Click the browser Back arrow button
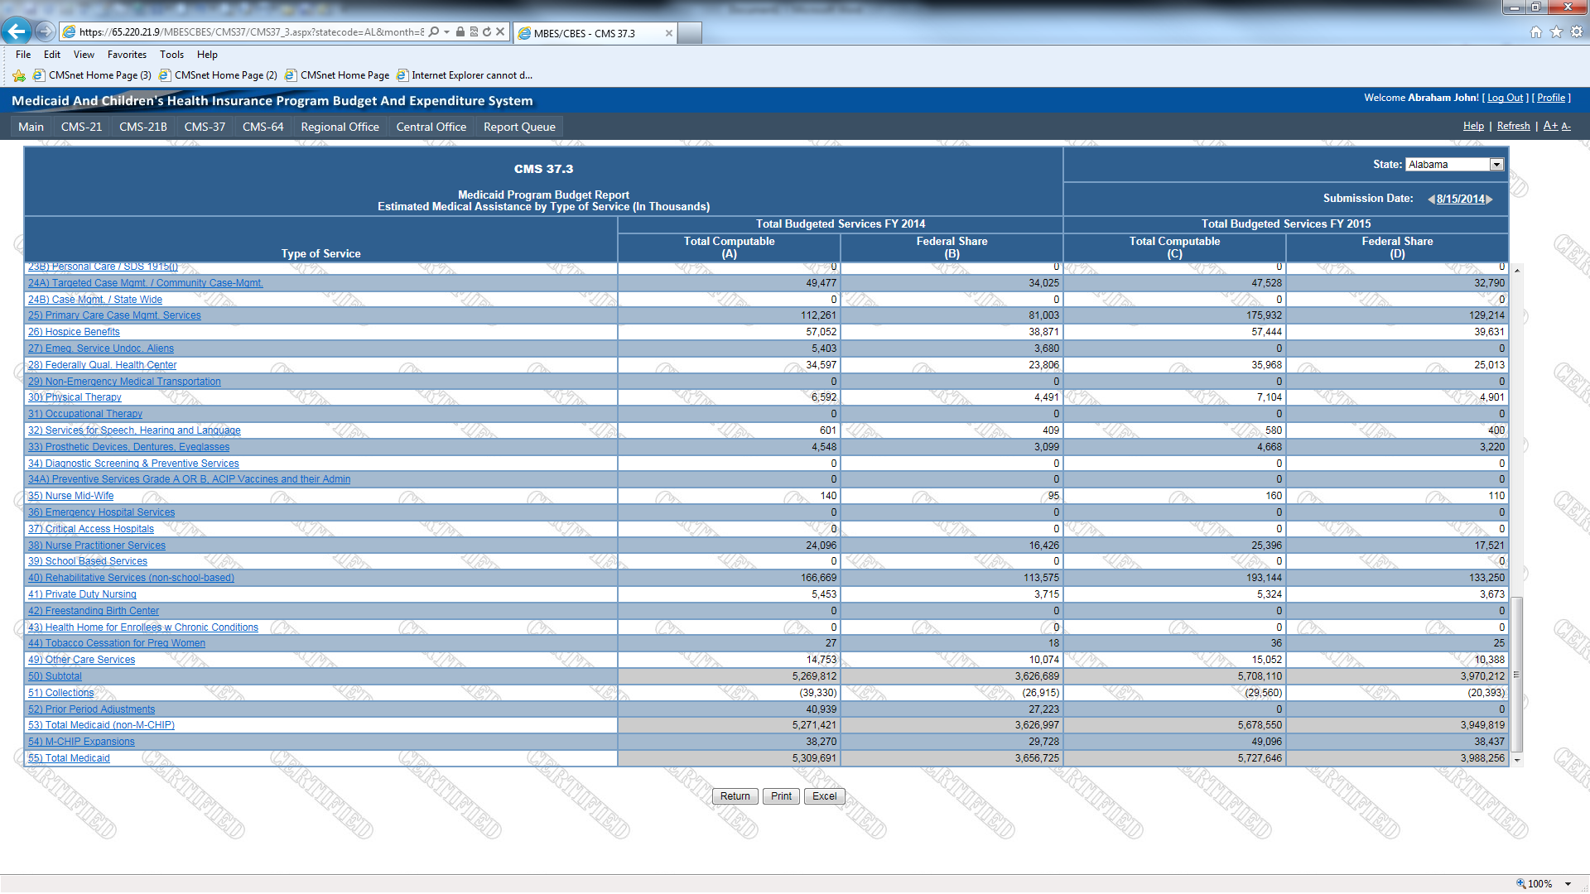The image size is (1590, 894). click(x=16, y=31)
